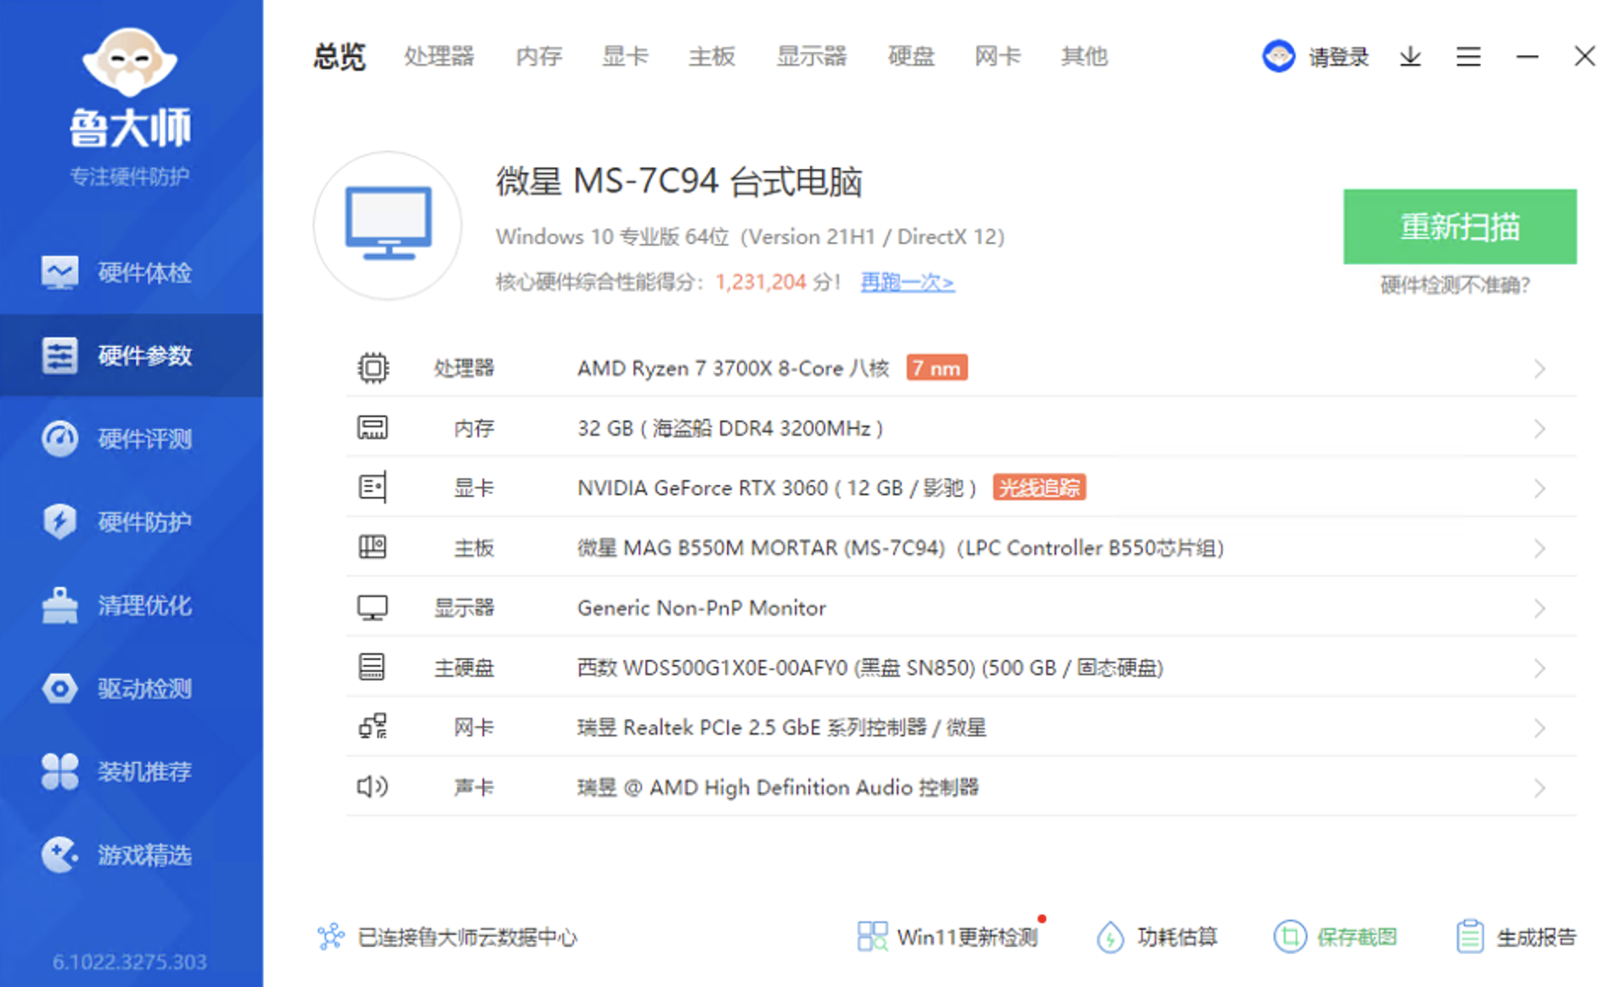Viewport: 1615px width, 987px height.
Task: Click the cloud data center icon
Action: 330,937
